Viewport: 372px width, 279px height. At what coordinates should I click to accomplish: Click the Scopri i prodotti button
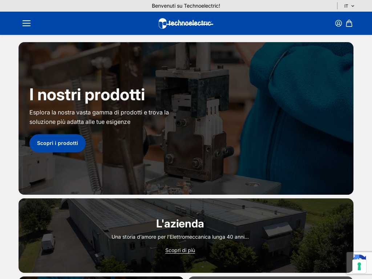[x=57, y=143]
